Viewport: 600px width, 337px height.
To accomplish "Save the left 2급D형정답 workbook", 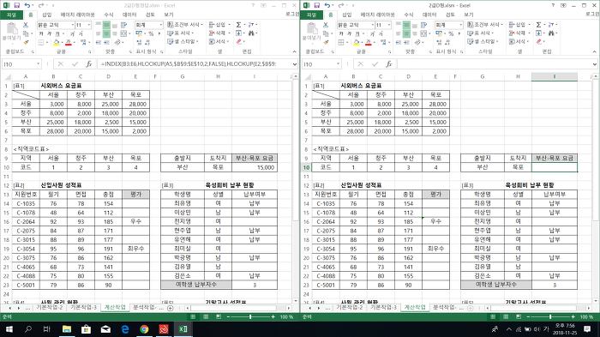I will coord(16,5).
